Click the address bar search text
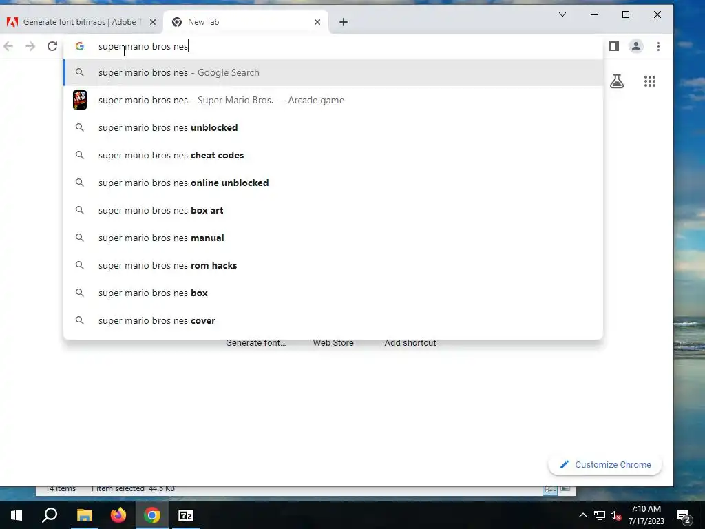This screenshot has height=529, width=705. click(143, 46)
